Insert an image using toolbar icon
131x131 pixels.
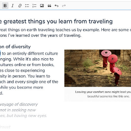point(42,6)
